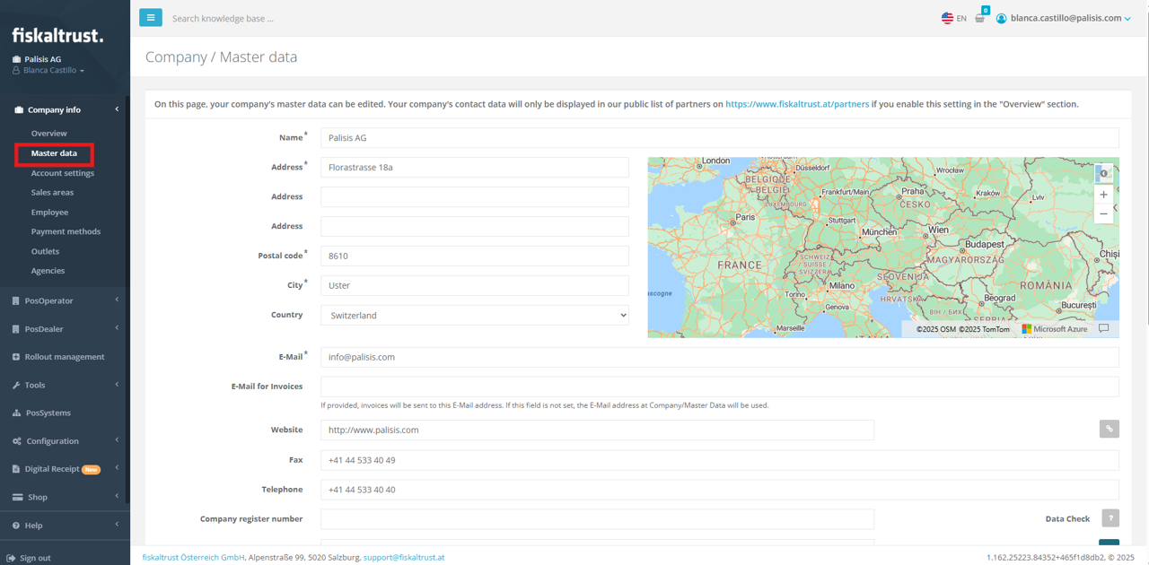Image resolution: width=1149 pixels, height=565 pixels.
Task: Click the user avatar icon beside email
Action: 1001,18
